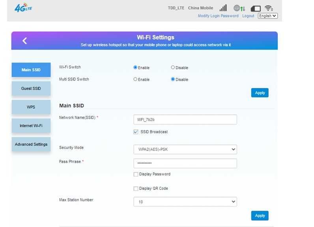Open the Max Station Number dropdown
This screenshot has height=227, width=314.
coord(185,202)
